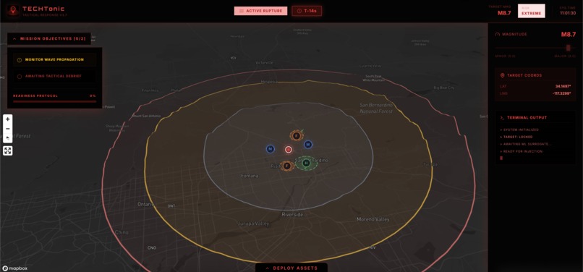Screen dimensions: 583x272
Task: Click the magnitude slider handle
Action: click(568, 48)
